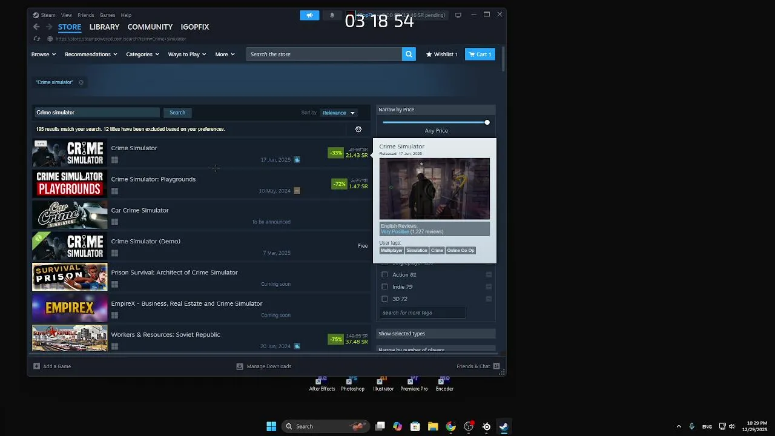The width and height of the screenshot is (775, 436).
Task: Open Copilot from the taskbar
Action: coord(397,426)
